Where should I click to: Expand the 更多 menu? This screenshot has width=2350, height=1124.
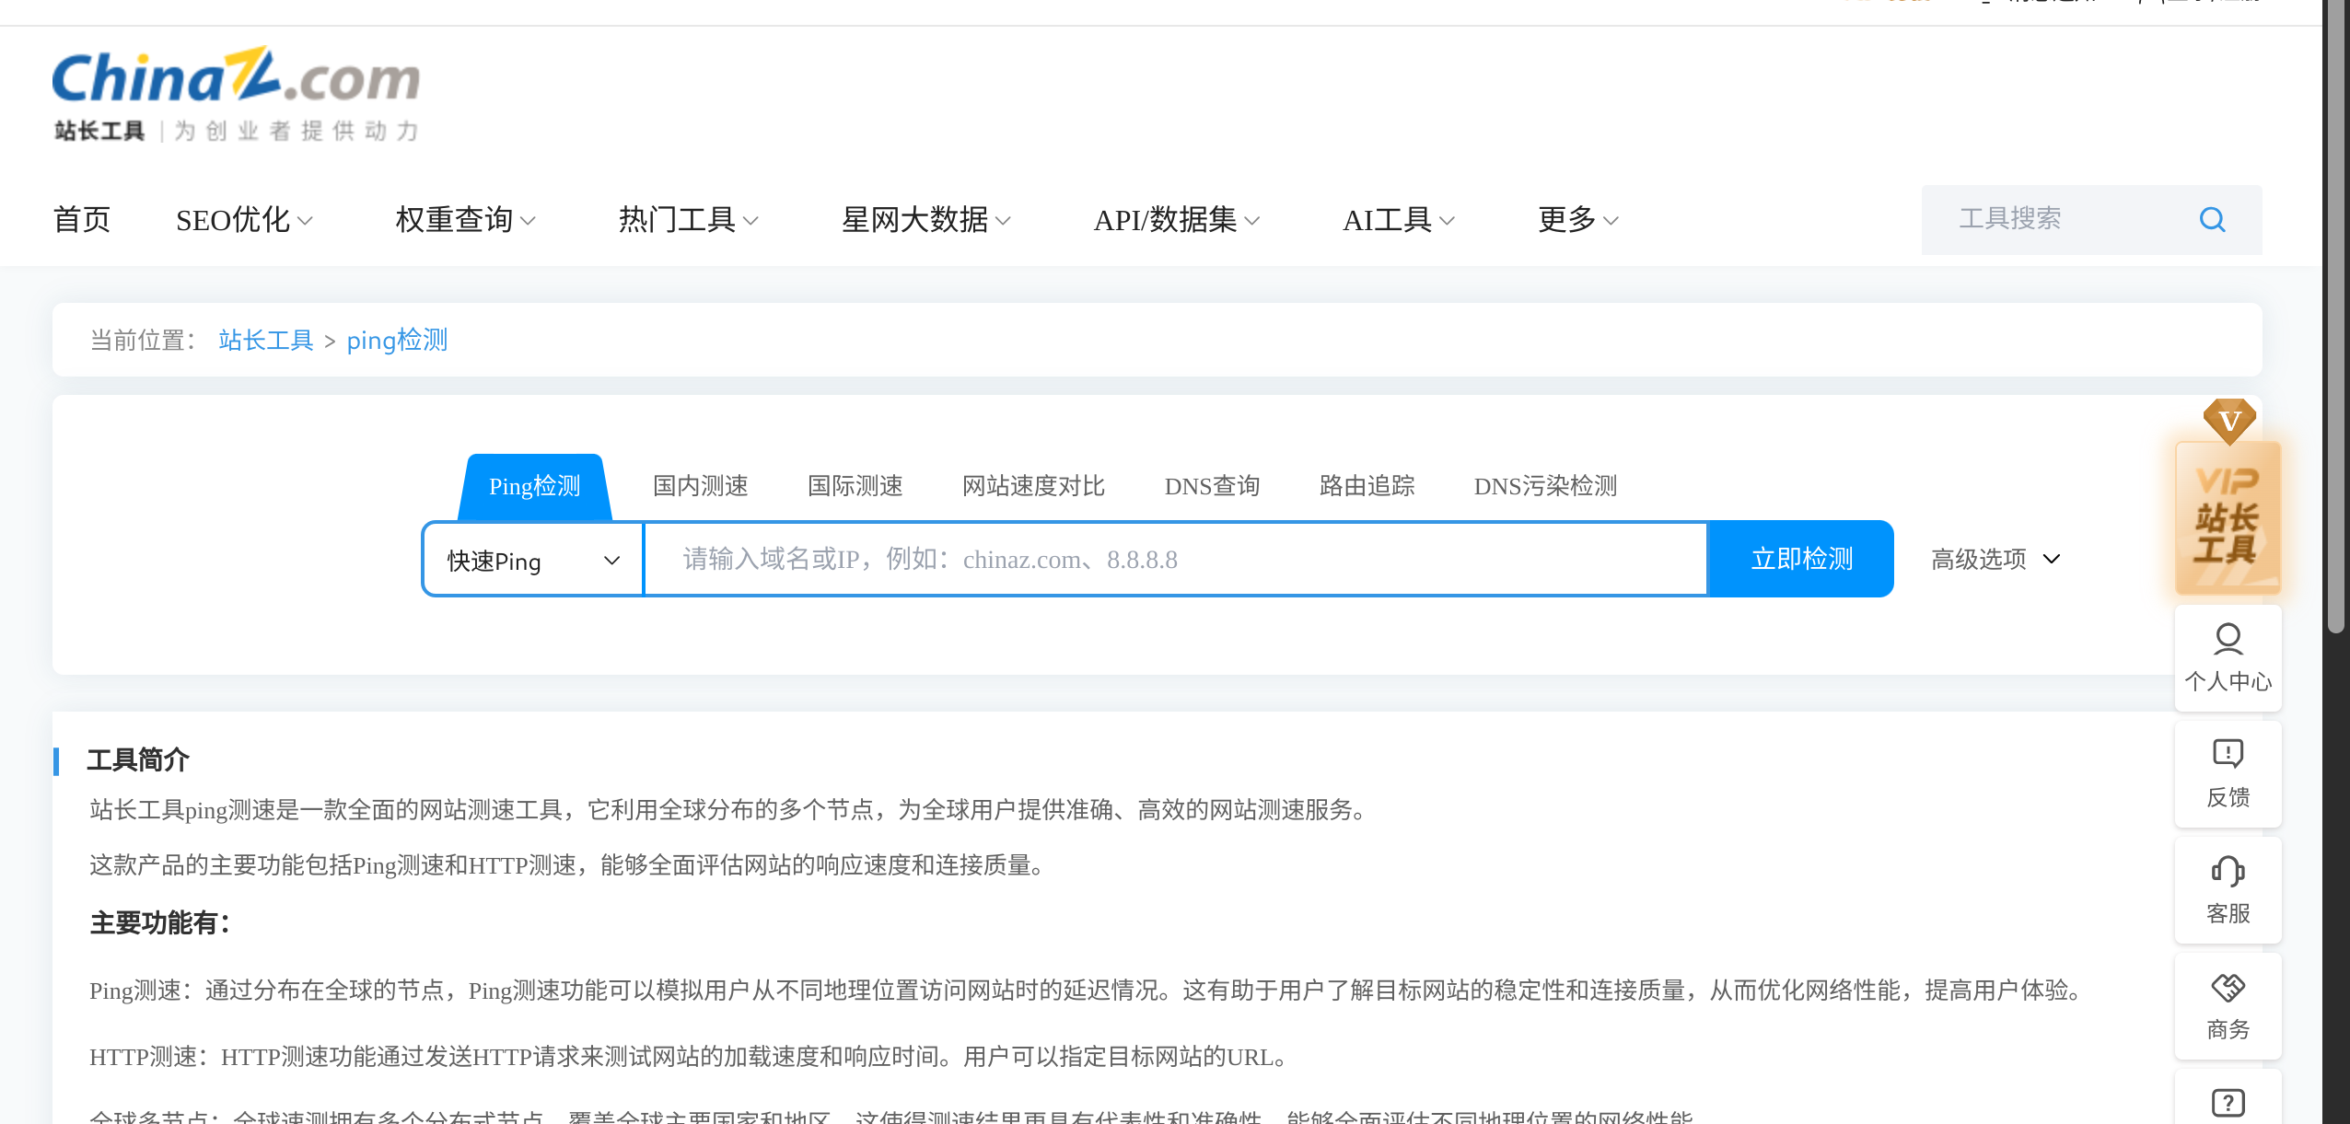pos(1577,220)
